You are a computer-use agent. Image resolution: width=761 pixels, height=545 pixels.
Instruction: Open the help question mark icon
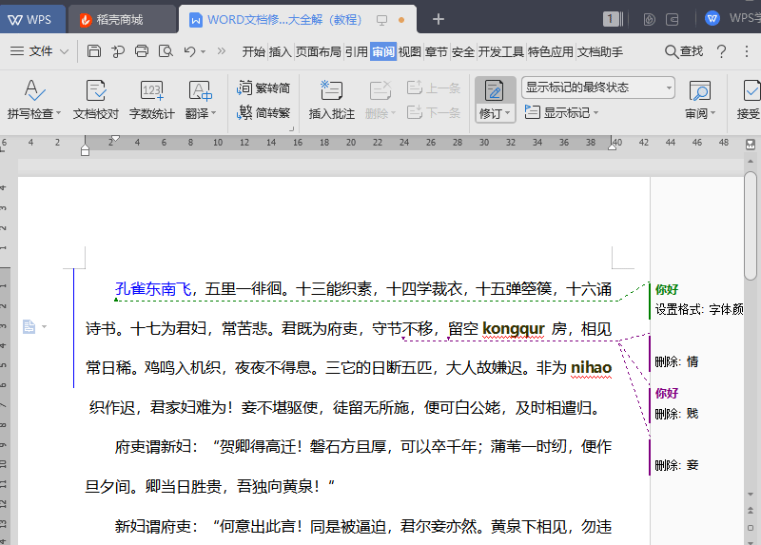tap(722, 51)
